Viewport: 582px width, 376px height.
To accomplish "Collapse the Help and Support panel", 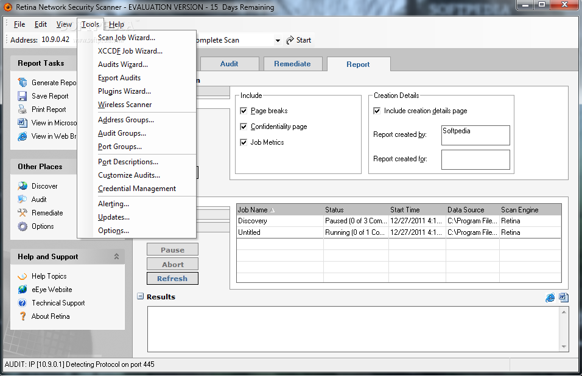I will point(116,257).
